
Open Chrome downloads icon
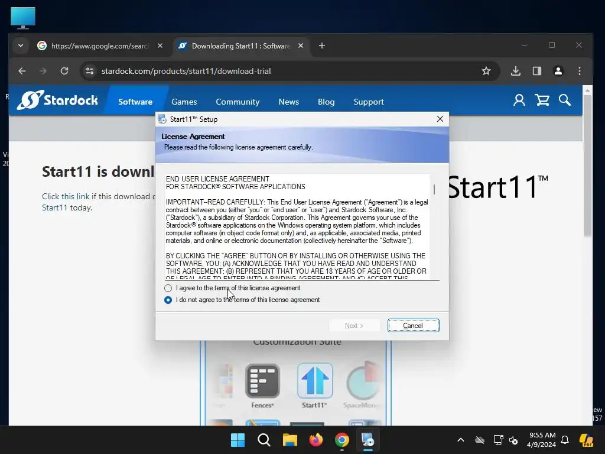[515, 71]
